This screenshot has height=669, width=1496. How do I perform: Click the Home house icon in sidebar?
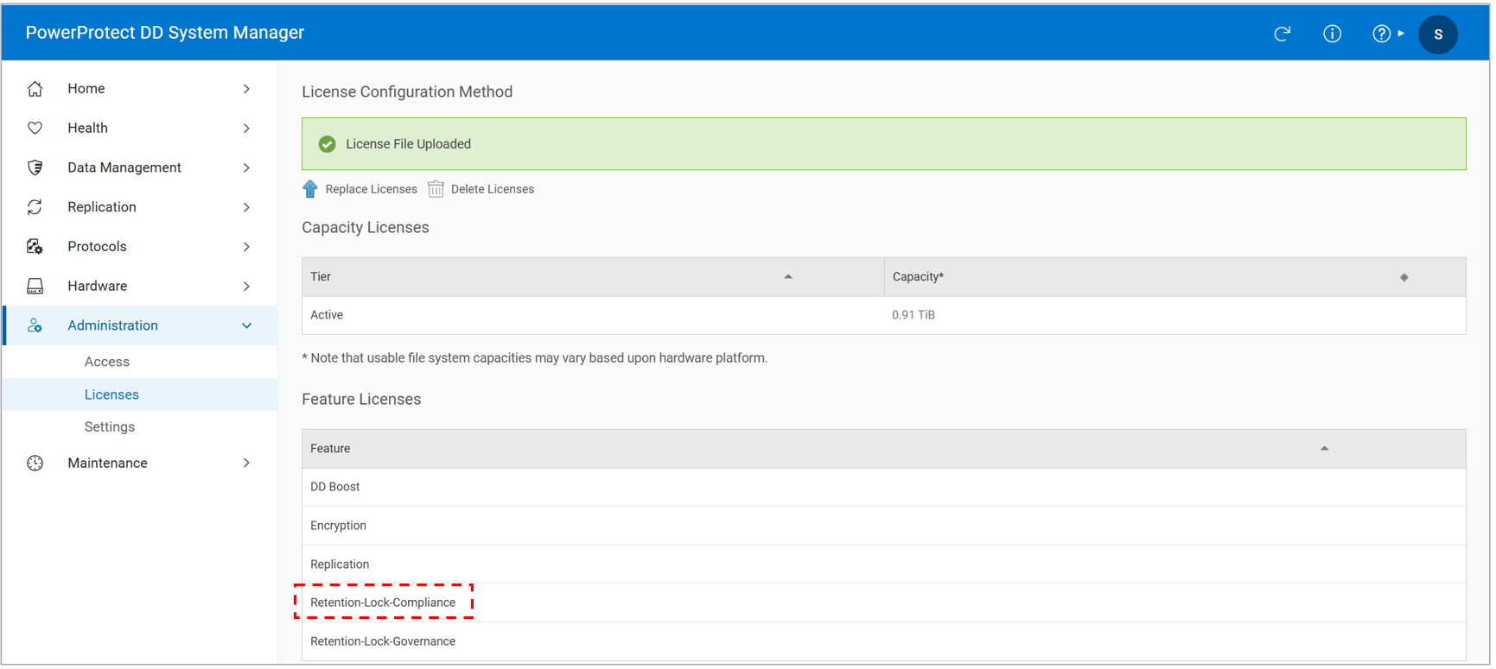click(x=35, y=89)
